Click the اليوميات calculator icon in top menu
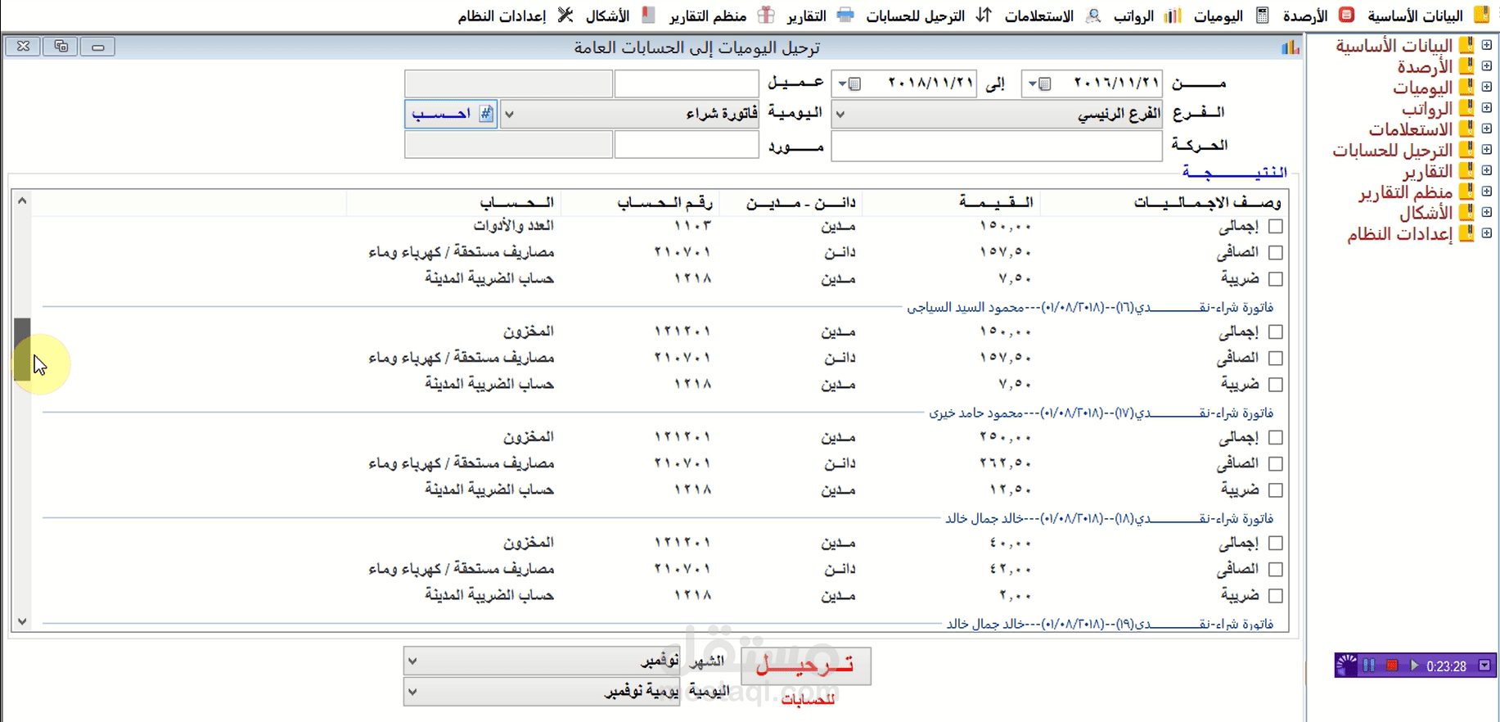 click(1263, 15)
